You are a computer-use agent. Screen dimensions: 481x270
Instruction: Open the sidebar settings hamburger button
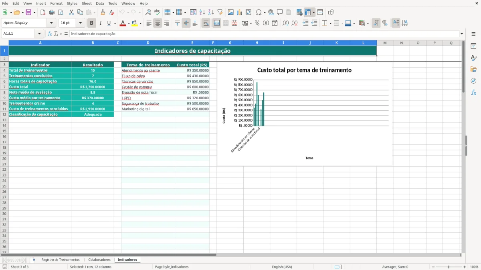click(473, 34)
